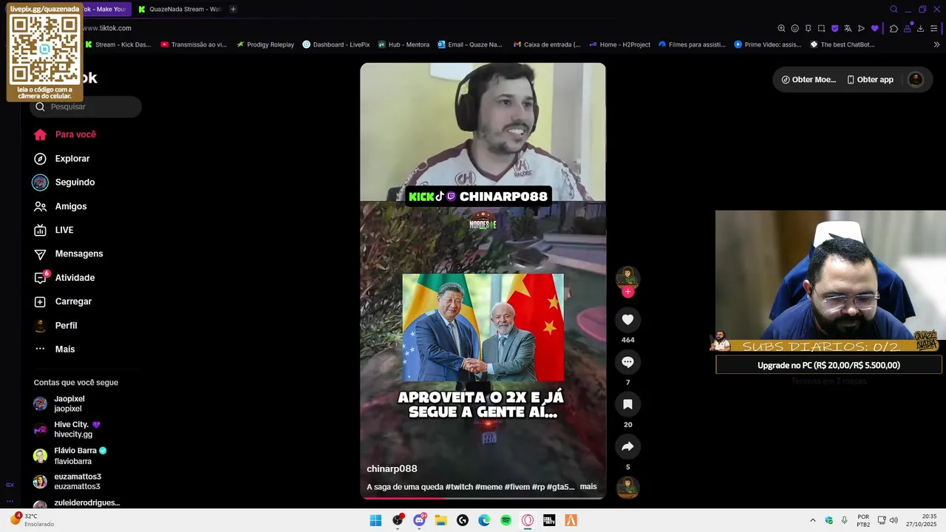Click the send arrow toolbar icon
The height and width of the screenshot is (532, 946).
pyautogui.click(x=861, y=28)
